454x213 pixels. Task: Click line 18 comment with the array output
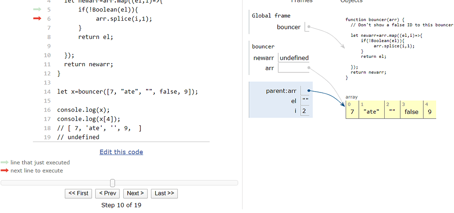99,128
